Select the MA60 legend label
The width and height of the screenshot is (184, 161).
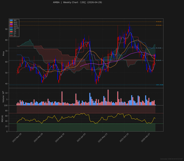click(15, 24)
